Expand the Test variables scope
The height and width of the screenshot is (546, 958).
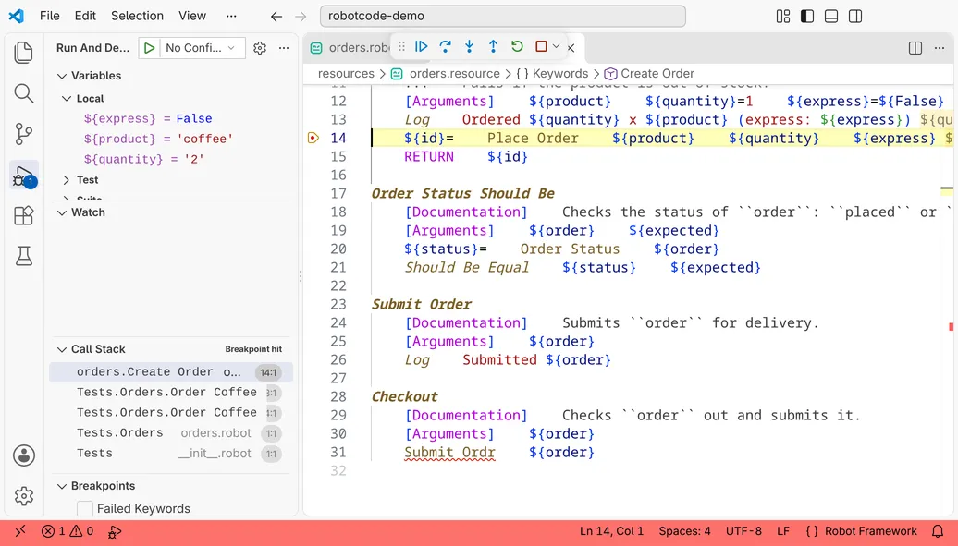(67, 179)
